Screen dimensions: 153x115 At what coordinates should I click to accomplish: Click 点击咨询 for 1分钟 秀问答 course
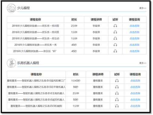click(135, 32)
